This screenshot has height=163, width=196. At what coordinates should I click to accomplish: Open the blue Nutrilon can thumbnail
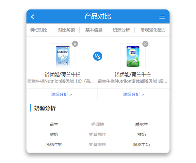pos(62,56)
